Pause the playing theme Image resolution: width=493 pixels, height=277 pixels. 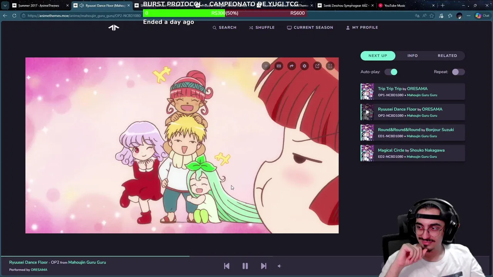(245, 266)
